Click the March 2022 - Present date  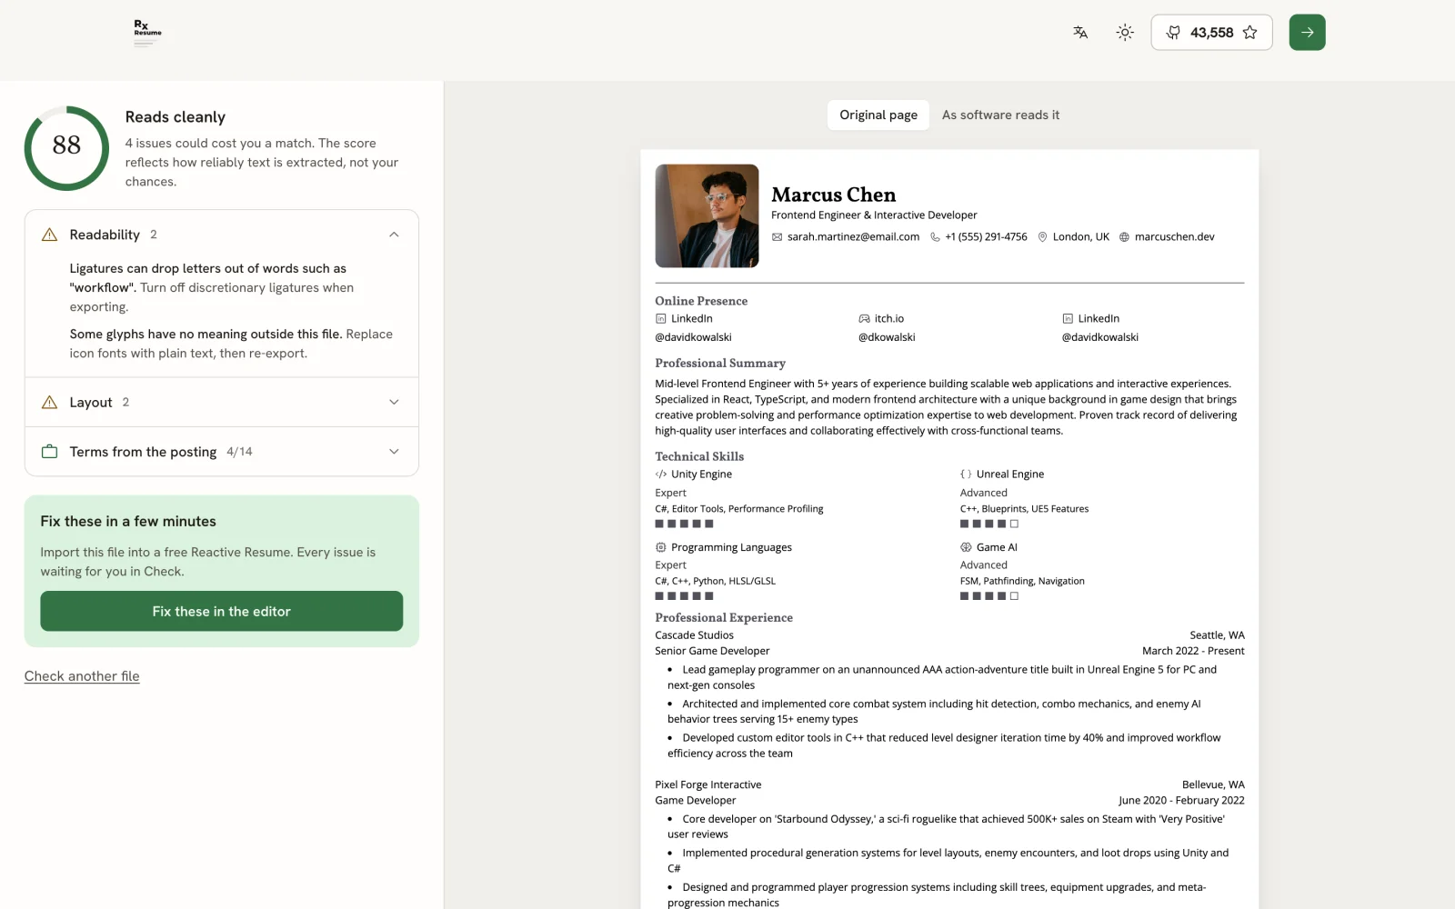[1193, 651]
